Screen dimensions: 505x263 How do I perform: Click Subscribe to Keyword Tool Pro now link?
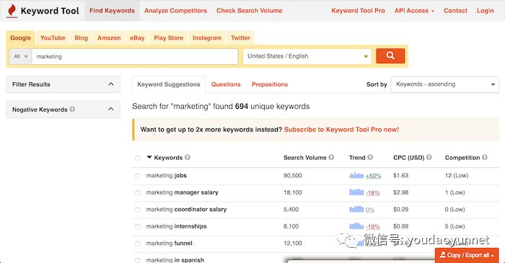tap(341, 130)
